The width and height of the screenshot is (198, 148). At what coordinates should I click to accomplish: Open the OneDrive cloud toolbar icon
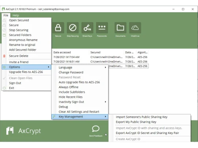click(135, 28)
